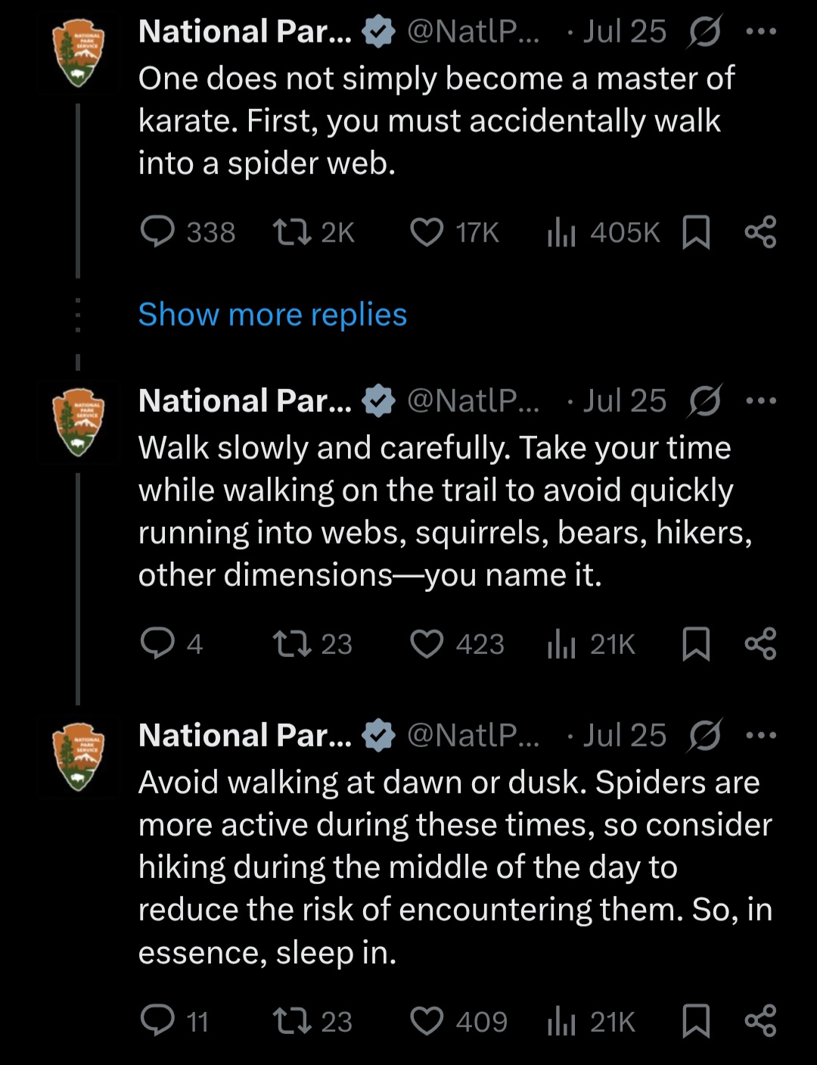Share the first tweet about karate

click(760, 232)
